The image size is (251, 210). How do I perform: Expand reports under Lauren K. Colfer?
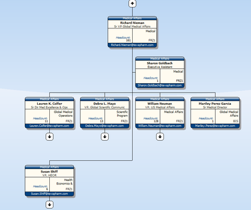(x=49, y=137)
